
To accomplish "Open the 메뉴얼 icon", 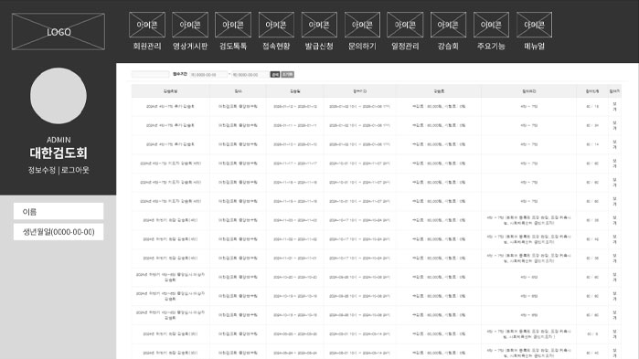I will pos(534,25).
